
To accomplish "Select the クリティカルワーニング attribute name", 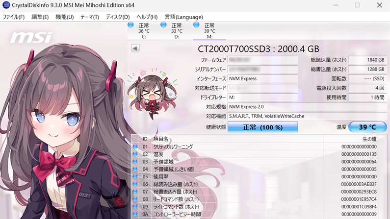I will (173, 147).
